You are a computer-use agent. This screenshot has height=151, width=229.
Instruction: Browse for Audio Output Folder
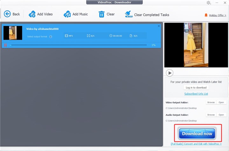tap(211, 115)
